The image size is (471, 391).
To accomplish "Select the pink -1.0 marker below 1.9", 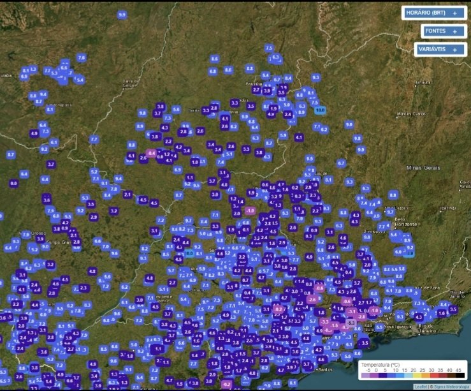I will pos(250,210).
